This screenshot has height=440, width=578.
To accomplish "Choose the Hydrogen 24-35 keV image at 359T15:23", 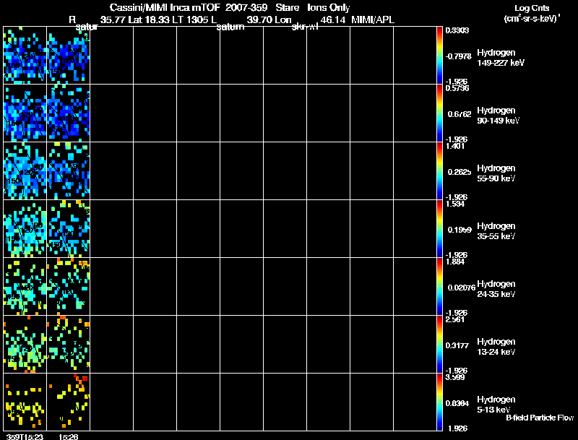I will coord(25,287).
